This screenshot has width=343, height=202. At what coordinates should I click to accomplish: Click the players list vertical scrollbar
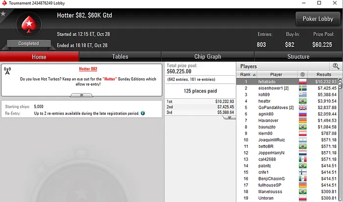[x=340, y=140]
